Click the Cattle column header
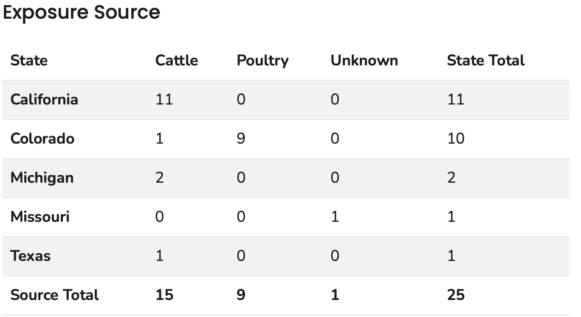Screen dimensions: 581x317 (x=176, y=60)
